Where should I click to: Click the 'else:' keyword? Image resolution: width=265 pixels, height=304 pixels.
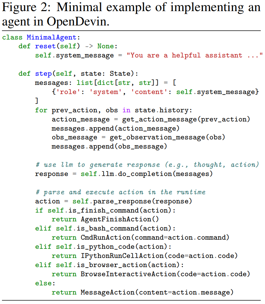click(x=45, y=283)
